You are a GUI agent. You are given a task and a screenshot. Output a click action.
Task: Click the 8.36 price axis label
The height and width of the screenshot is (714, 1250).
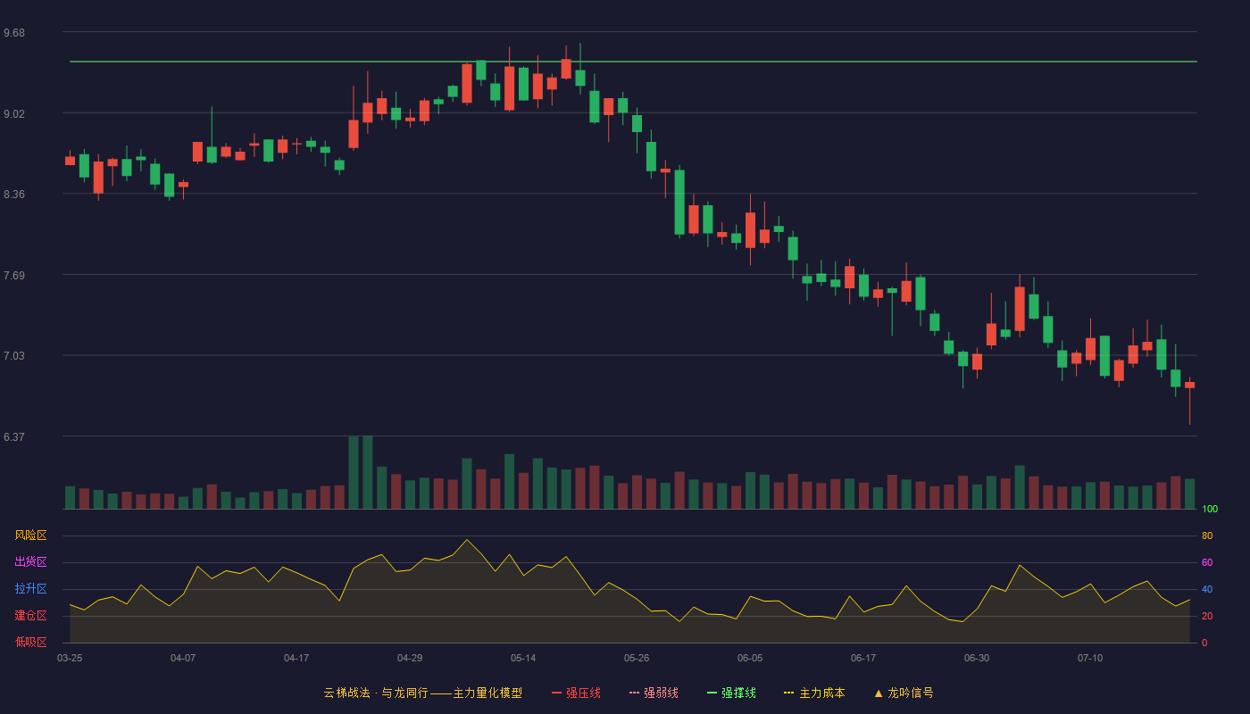pos(14,195)
